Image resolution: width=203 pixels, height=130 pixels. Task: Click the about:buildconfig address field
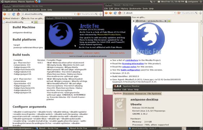(48, 14)
